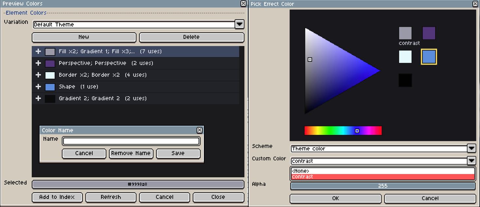The height and width of the screenshot is (207, 480).
Task: Expand the Perspective; Perspective color row
Action: [38, 63]
